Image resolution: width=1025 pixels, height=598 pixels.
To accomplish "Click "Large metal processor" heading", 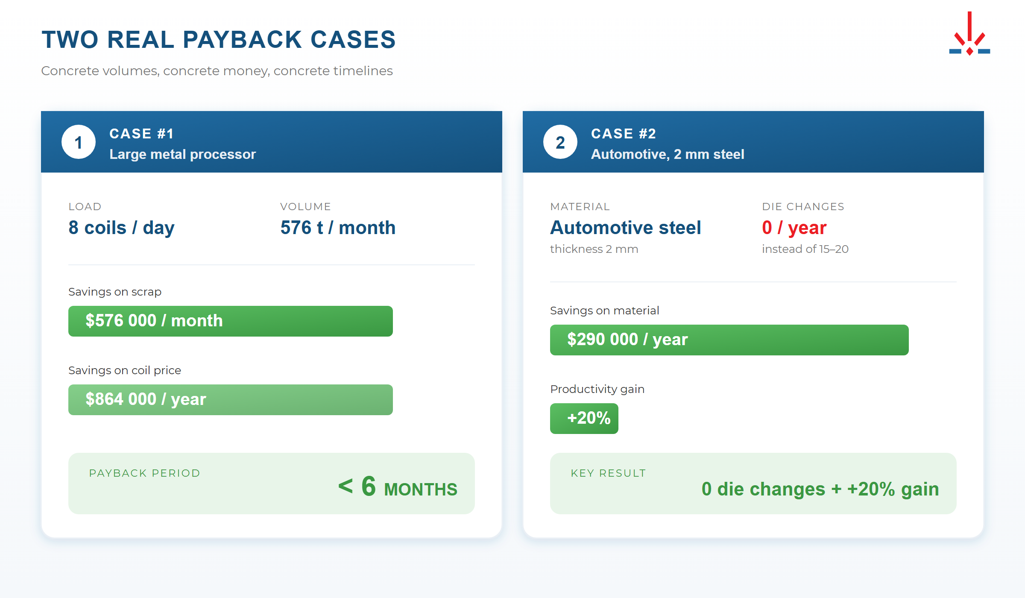I will [x=182, y=154].
